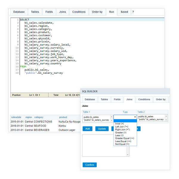The image size is (179, 179).
Task: Click the salesdate column header
Action: [16, 117]
